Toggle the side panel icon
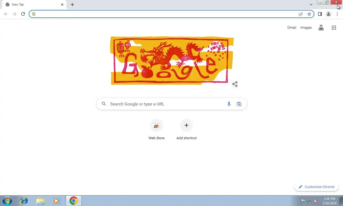The width and height of the screenshot is (343, 206). (320, 14)
